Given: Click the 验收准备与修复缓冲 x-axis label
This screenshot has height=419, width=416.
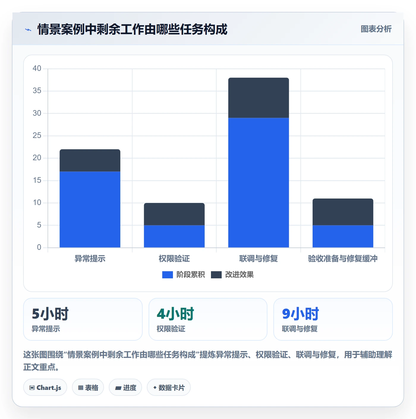Looking at the screenshot, I should [x=343, y=259].
